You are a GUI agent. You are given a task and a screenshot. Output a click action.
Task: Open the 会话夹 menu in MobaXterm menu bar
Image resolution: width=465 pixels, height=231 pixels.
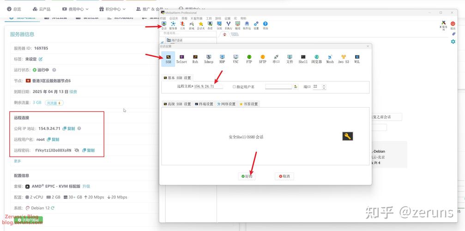coord(174,18)
